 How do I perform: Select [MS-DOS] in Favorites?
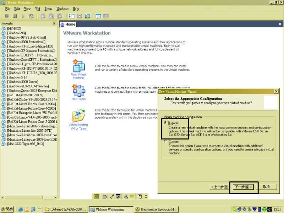[14, 28]
